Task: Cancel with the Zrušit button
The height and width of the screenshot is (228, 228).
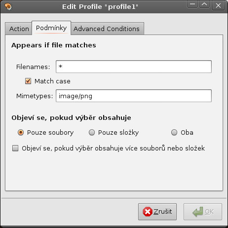Action: (x=157, y=212)
